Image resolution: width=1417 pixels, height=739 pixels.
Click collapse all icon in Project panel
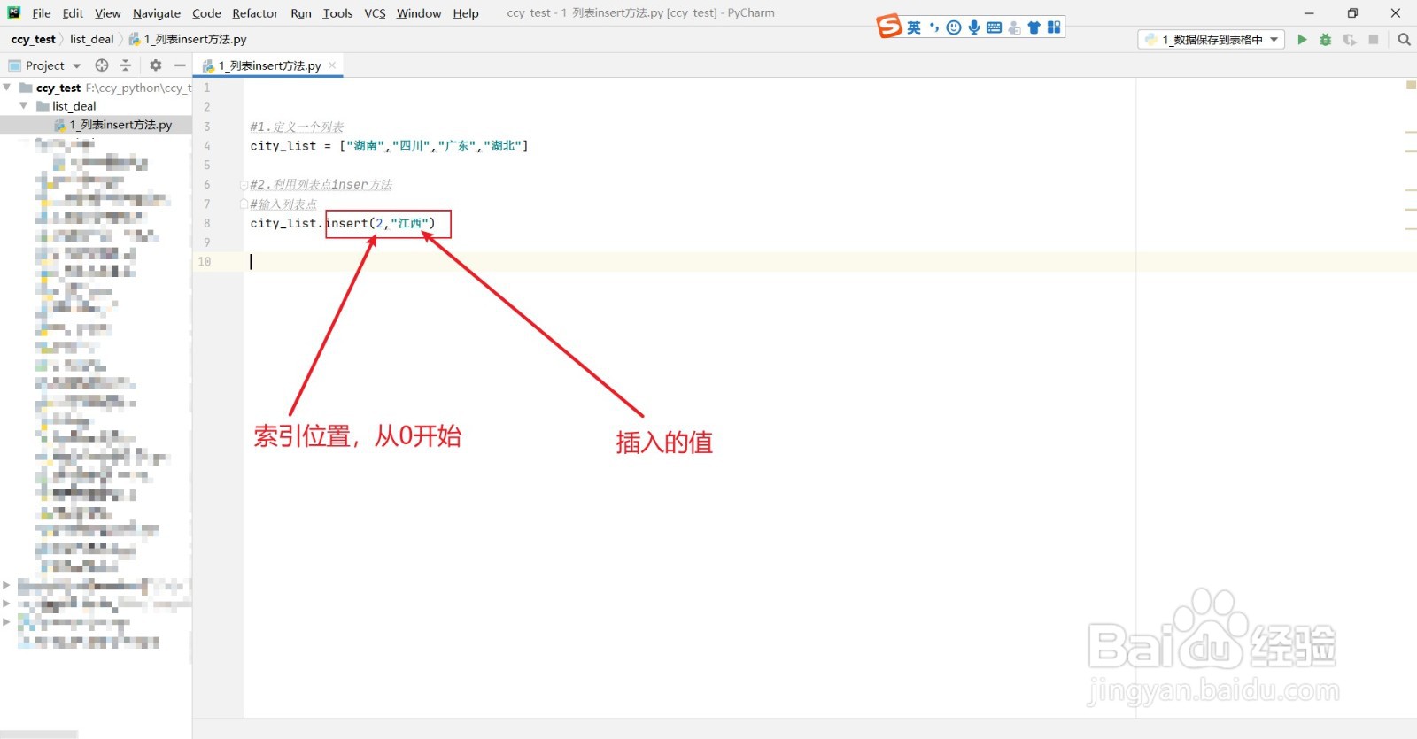[126, 65]
